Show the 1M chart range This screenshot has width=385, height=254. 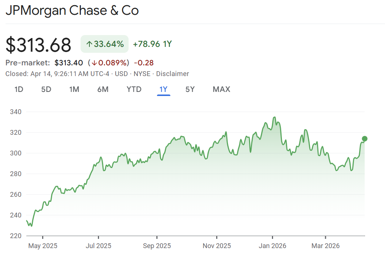click(x=74, y=89)
